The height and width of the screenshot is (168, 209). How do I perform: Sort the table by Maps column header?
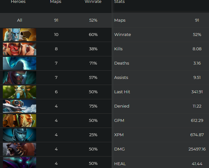tap(56, 2)
